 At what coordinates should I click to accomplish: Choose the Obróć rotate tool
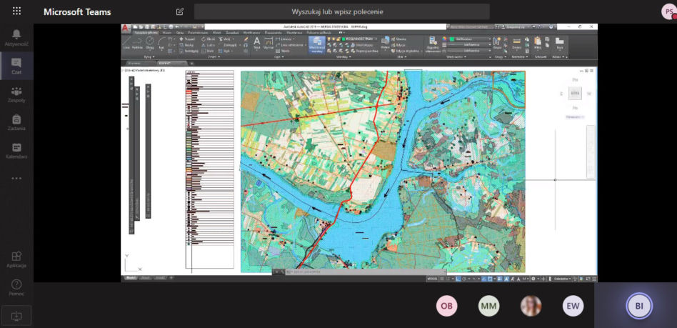pyautogui.click(x=208, y=39)
